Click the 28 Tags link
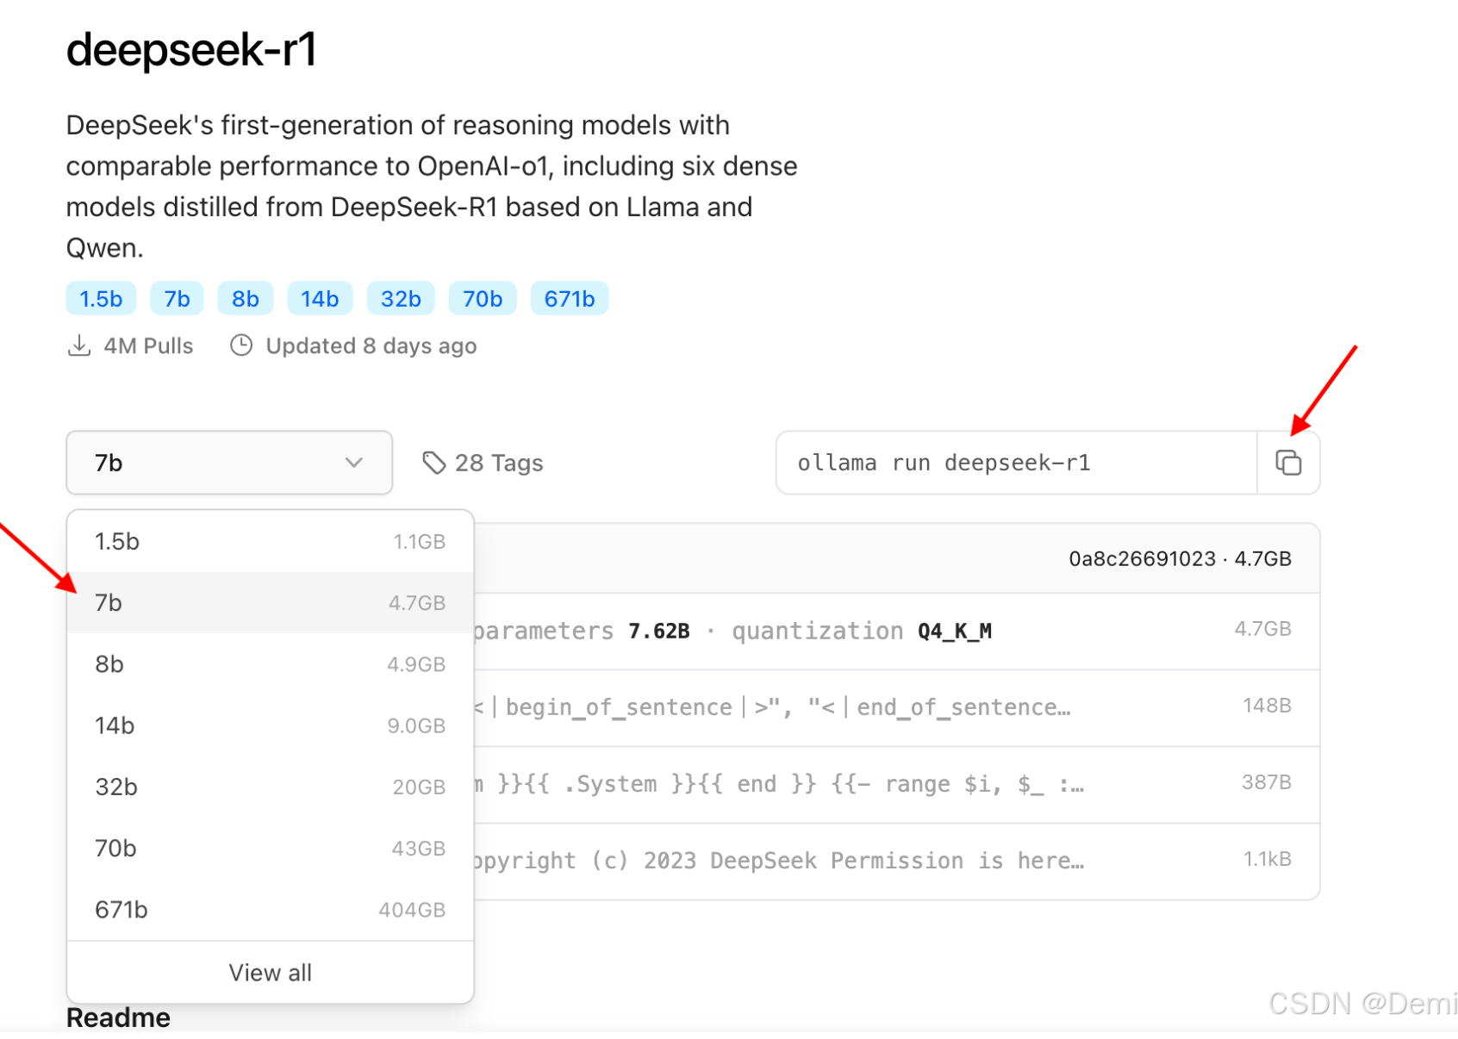1458x1039 pixels. tap(499, 462)
